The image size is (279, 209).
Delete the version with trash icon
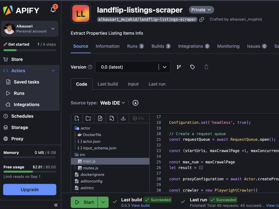pos(206,67)
